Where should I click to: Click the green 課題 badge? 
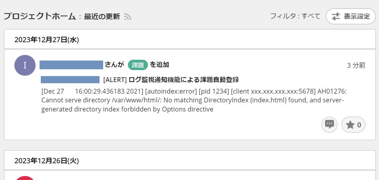[138, 65]
